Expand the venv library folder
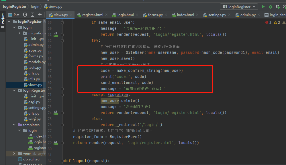Image resolution: width=286 pixels, height=165 pixels. coord(14,154)
